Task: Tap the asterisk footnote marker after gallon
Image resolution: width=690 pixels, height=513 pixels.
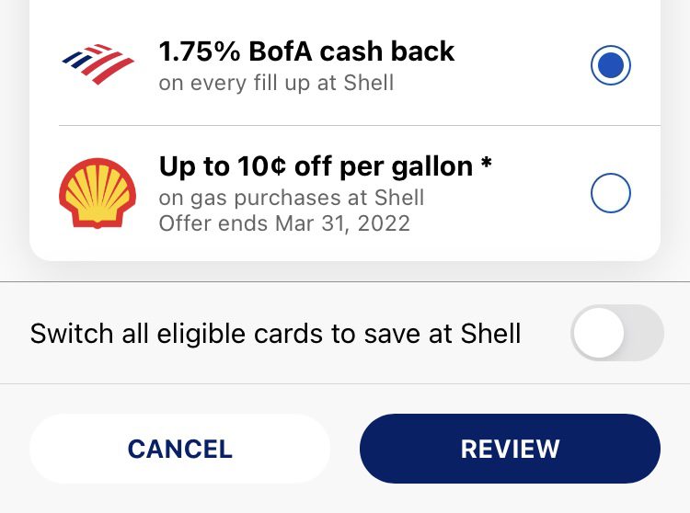Action: (486, 163)
